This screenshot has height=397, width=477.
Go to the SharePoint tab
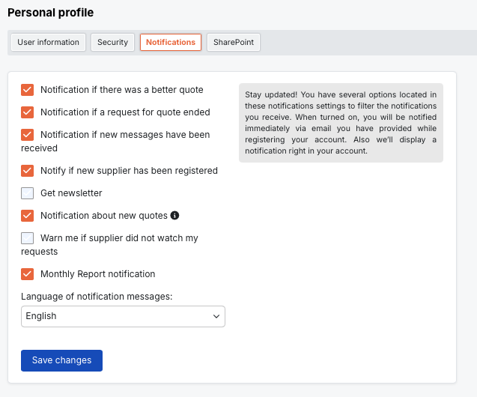(x=234, y=43)
